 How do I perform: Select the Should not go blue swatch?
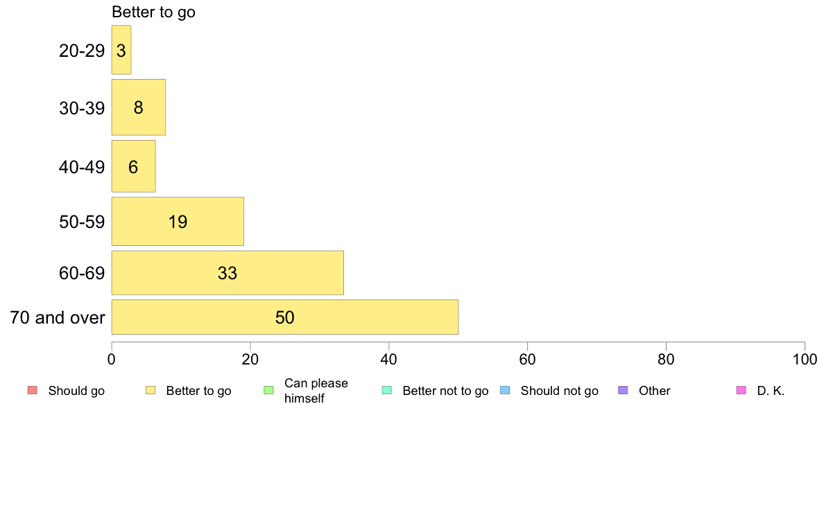click(x=505, y=390)
